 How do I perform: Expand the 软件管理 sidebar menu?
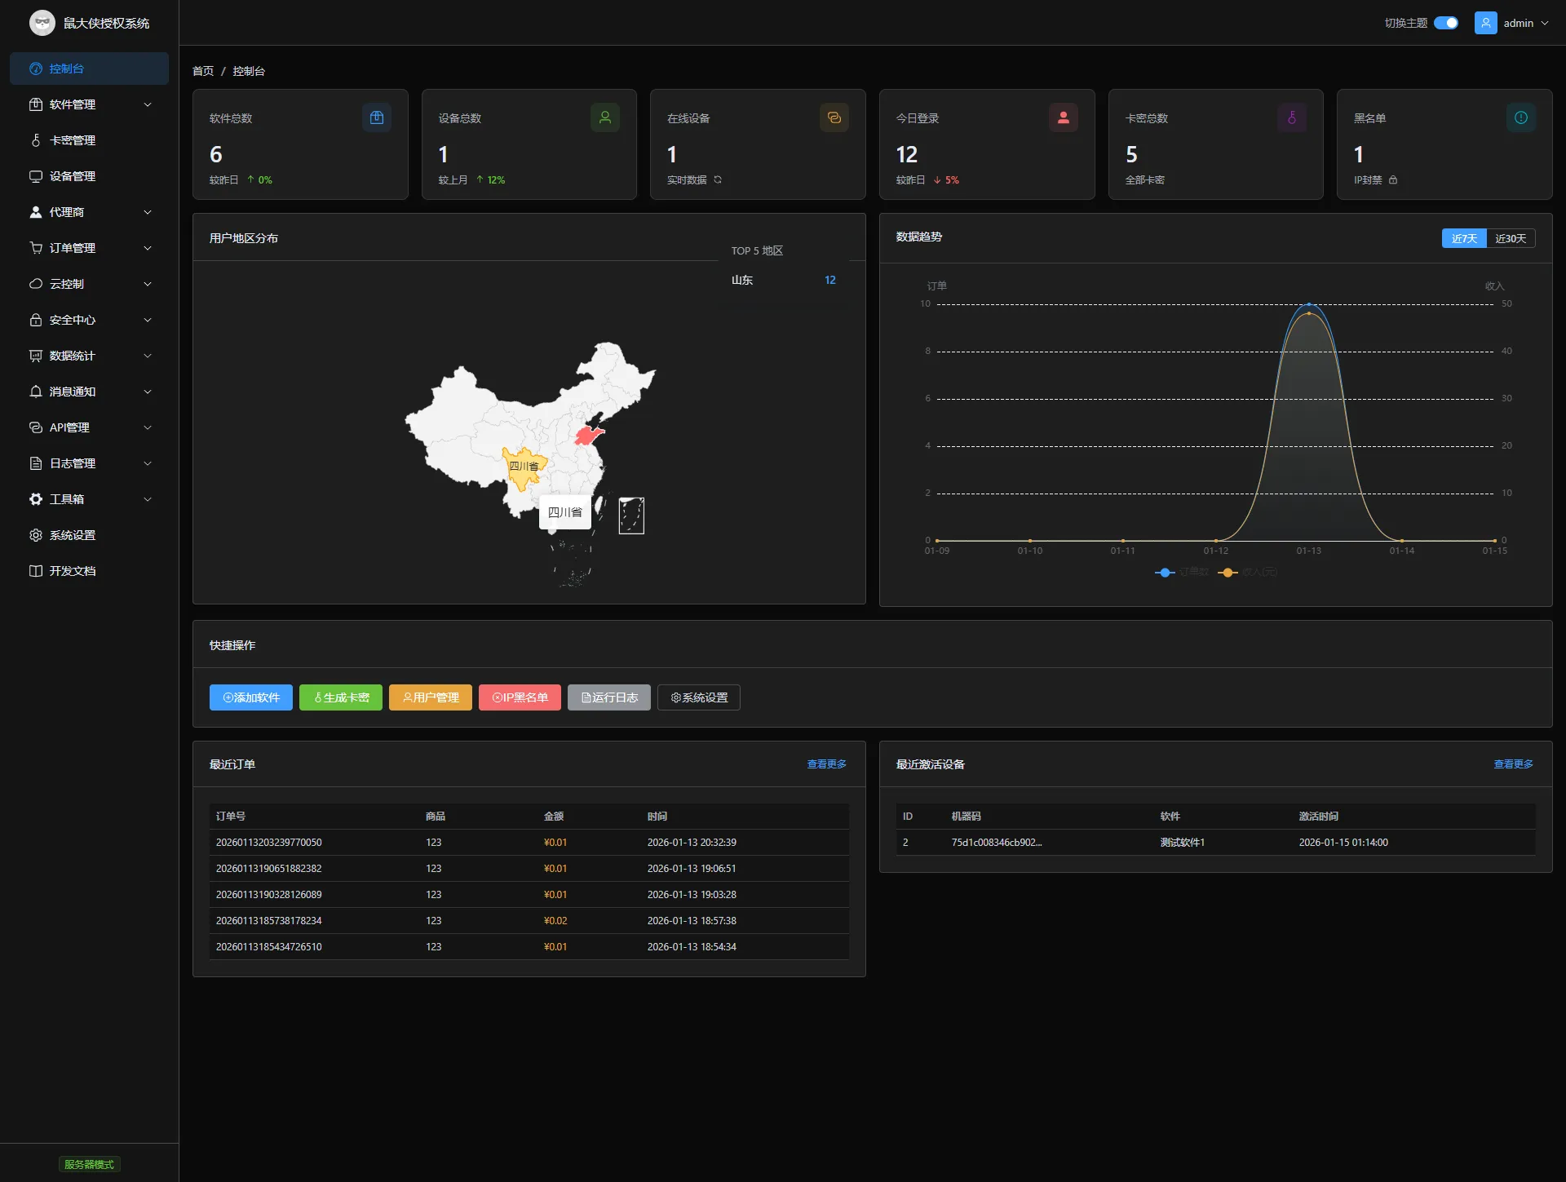pos(77,104)
